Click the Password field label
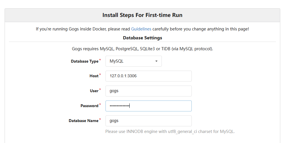This screenshot has width=284, height=143. coord(89,106)
